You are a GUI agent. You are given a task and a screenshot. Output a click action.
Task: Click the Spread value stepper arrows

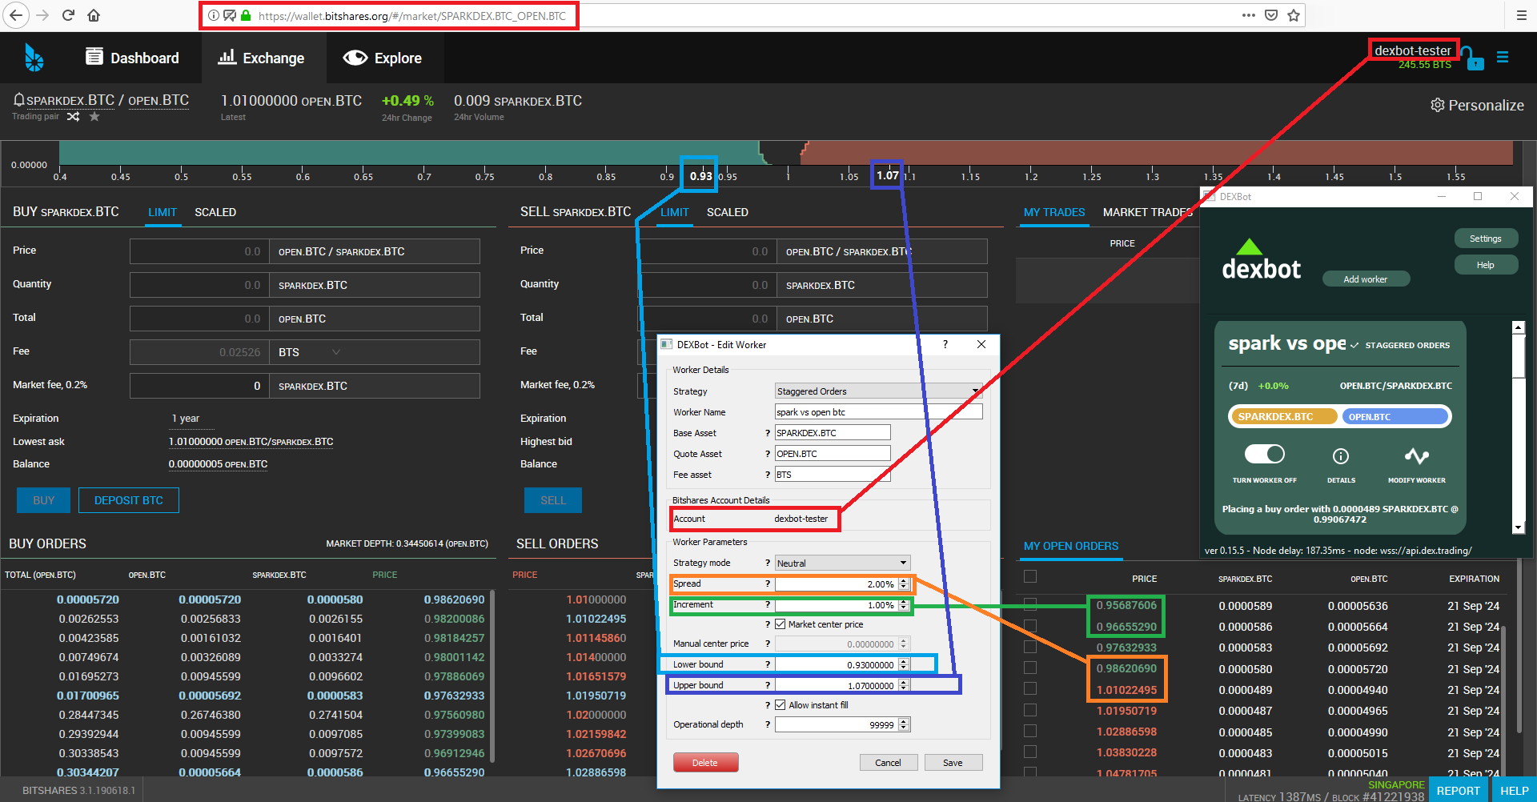tap(904, 583)
